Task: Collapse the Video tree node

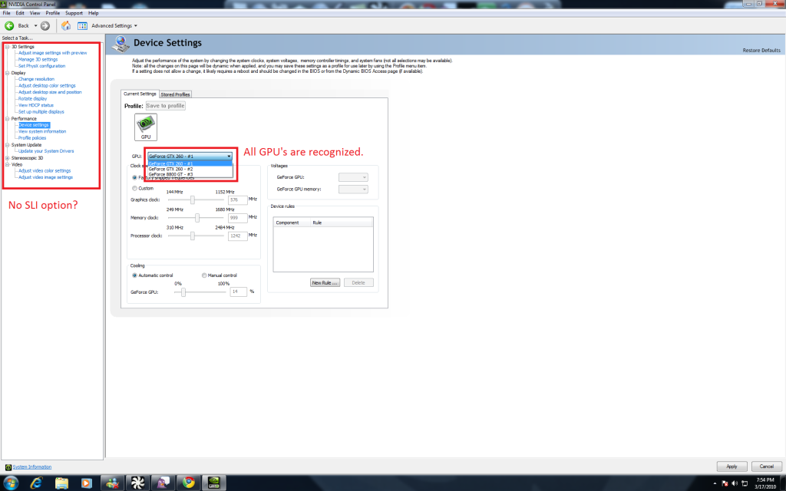Action: point(7,165)
